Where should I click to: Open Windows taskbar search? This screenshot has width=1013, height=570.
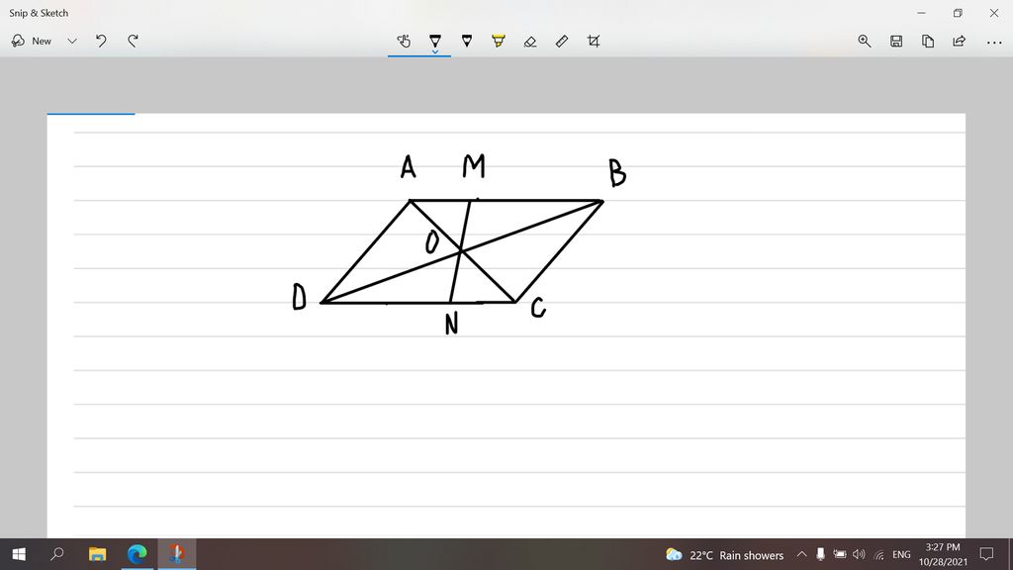(57, 554)
